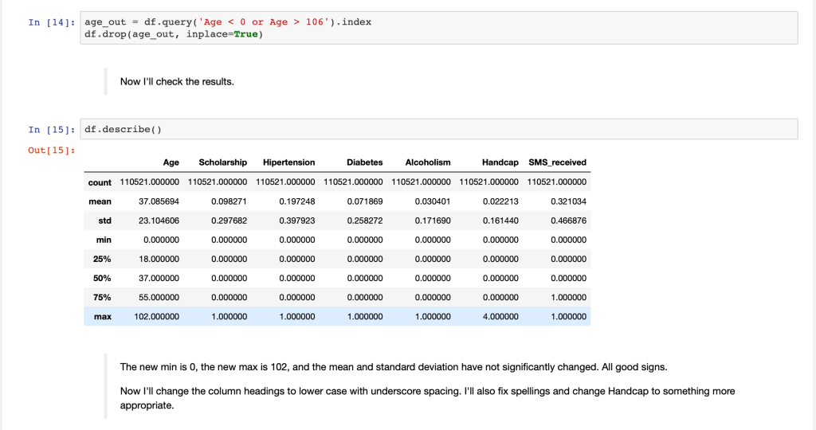
Task: Click the 'The new min is 0' paragraph
Action: (392, 367)
